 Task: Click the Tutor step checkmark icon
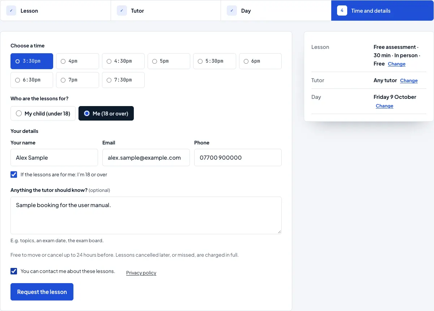tap(122, 10)
